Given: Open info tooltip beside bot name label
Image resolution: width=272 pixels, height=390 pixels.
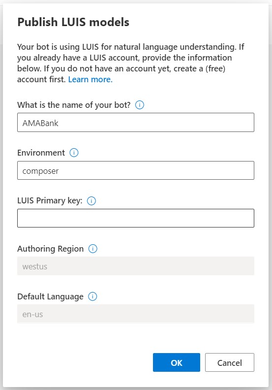Looking at the screenshot, I should pyautogui.click(x=140, y=105).
